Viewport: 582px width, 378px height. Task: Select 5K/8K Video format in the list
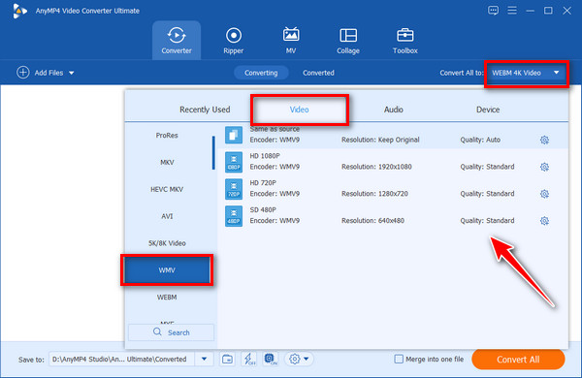[167, 243]
